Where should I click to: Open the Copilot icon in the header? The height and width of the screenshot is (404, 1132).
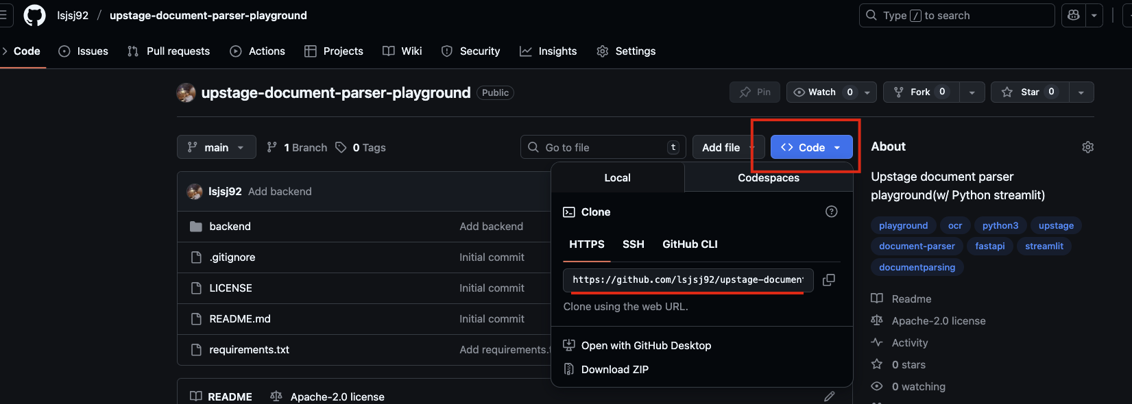(1074, 15)
